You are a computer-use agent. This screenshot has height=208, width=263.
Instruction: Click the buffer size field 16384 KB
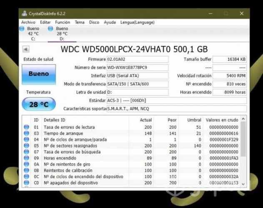(x=230, y=59)
